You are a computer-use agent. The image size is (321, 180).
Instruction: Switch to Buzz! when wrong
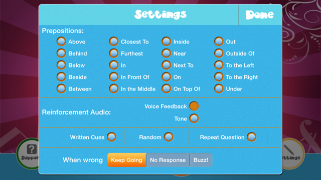coord(201,160)
